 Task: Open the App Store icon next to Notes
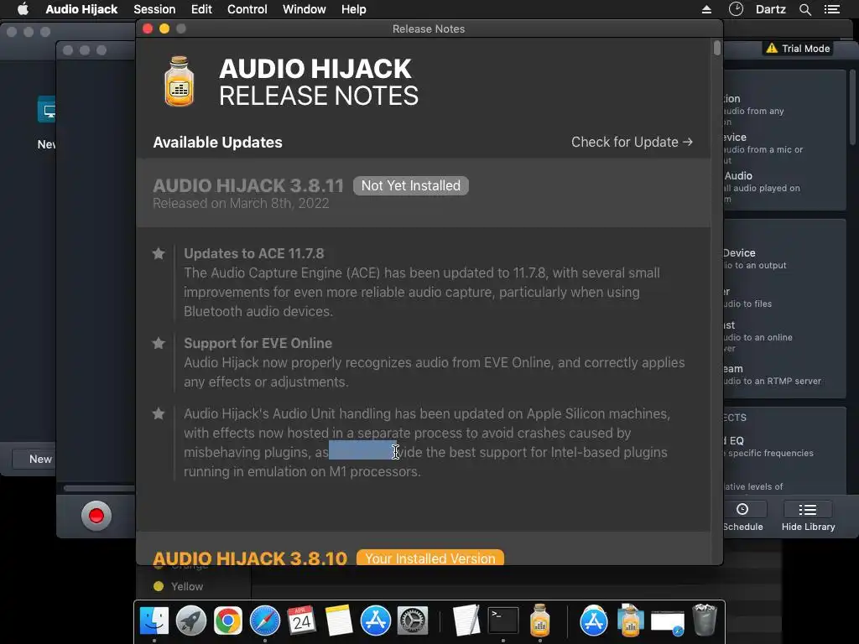pyautogui.click(x=376, y=621)
